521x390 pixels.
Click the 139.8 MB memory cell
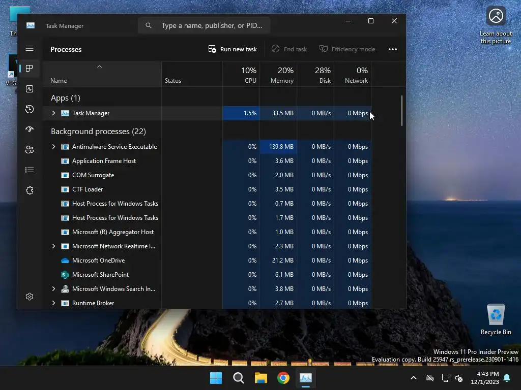[278, 147]
